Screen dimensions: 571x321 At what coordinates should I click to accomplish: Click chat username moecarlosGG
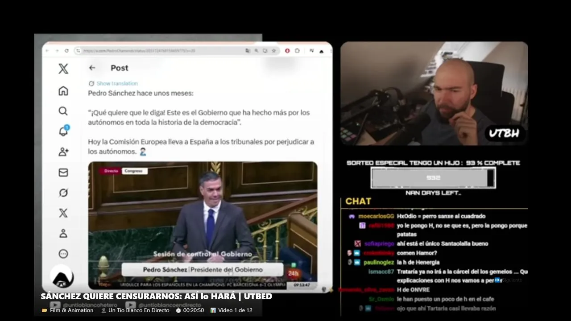pos(376,216)
